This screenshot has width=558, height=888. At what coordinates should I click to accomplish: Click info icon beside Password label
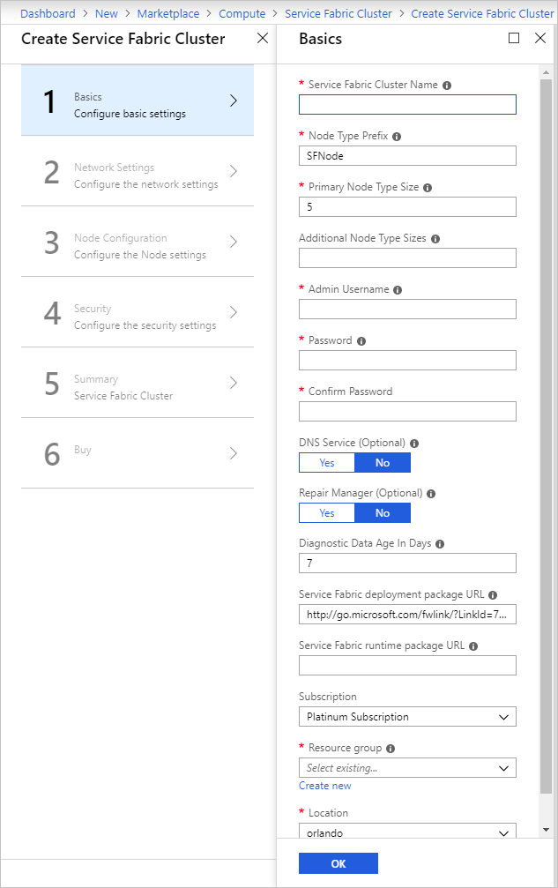[x=361, y=341]
